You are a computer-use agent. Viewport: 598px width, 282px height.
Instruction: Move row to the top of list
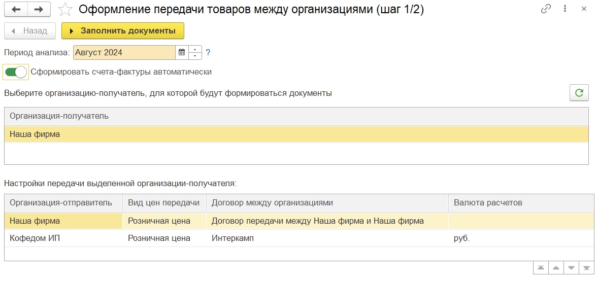click(x=541, y=267)
